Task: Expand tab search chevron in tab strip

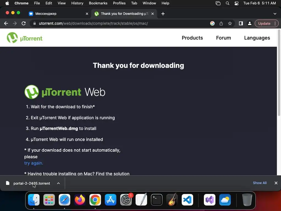Action: (275, 14)
